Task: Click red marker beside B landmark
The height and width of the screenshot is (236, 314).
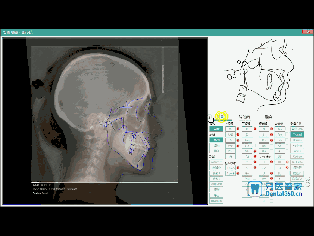Action: 255,129
